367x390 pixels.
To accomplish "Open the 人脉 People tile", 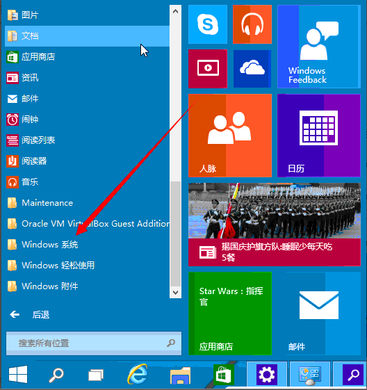I will [x=230, y=136].
